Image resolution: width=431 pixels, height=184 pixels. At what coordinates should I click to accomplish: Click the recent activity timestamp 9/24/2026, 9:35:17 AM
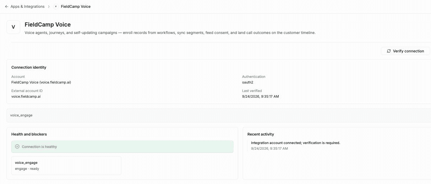tap(269, 149)
